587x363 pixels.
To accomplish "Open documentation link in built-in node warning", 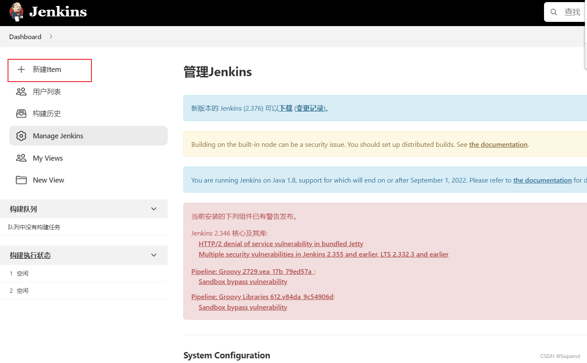I will point(498,144).
